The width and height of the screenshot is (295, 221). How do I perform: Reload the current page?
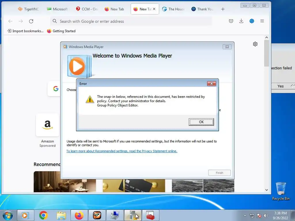point(31,21)
